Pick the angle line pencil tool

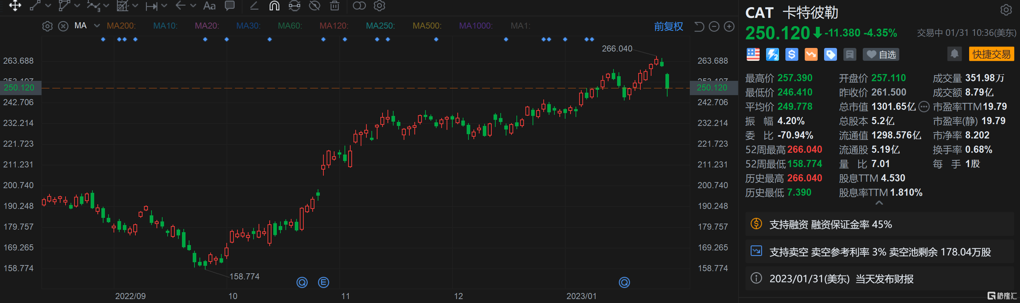coord(254,5)
